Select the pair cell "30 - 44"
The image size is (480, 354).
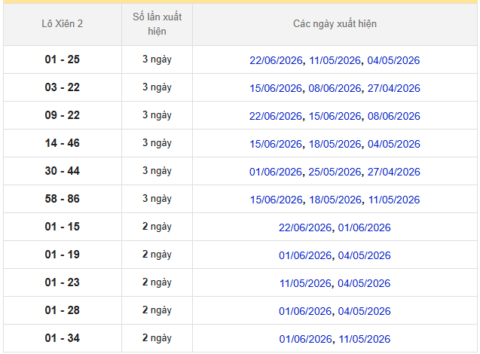click(x=62, y=171)
